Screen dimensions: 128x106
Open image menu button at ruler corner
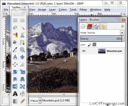(4, 14)
